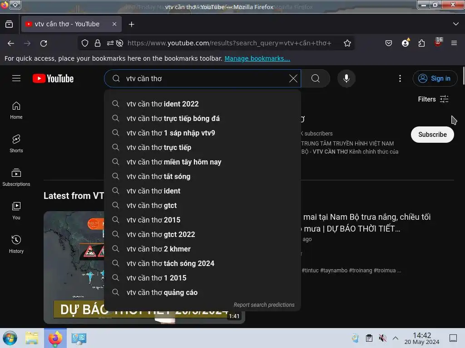Open search Filters panel
The image size is (465, 348).
[433, 99]
